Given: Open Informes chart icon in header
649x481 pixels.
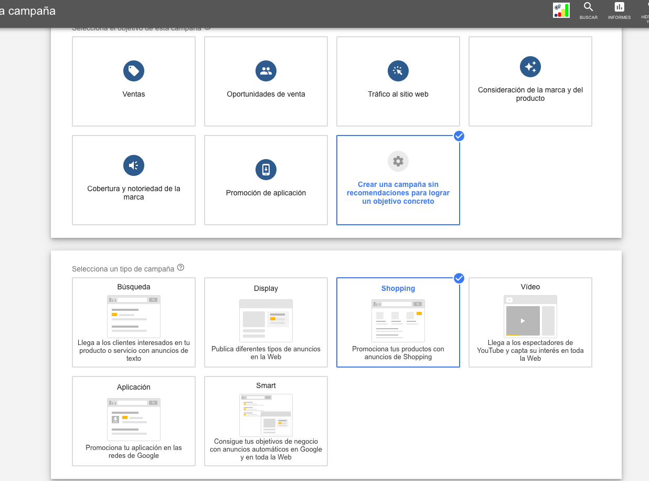Looking at the screenshot, I should (619, 7).
